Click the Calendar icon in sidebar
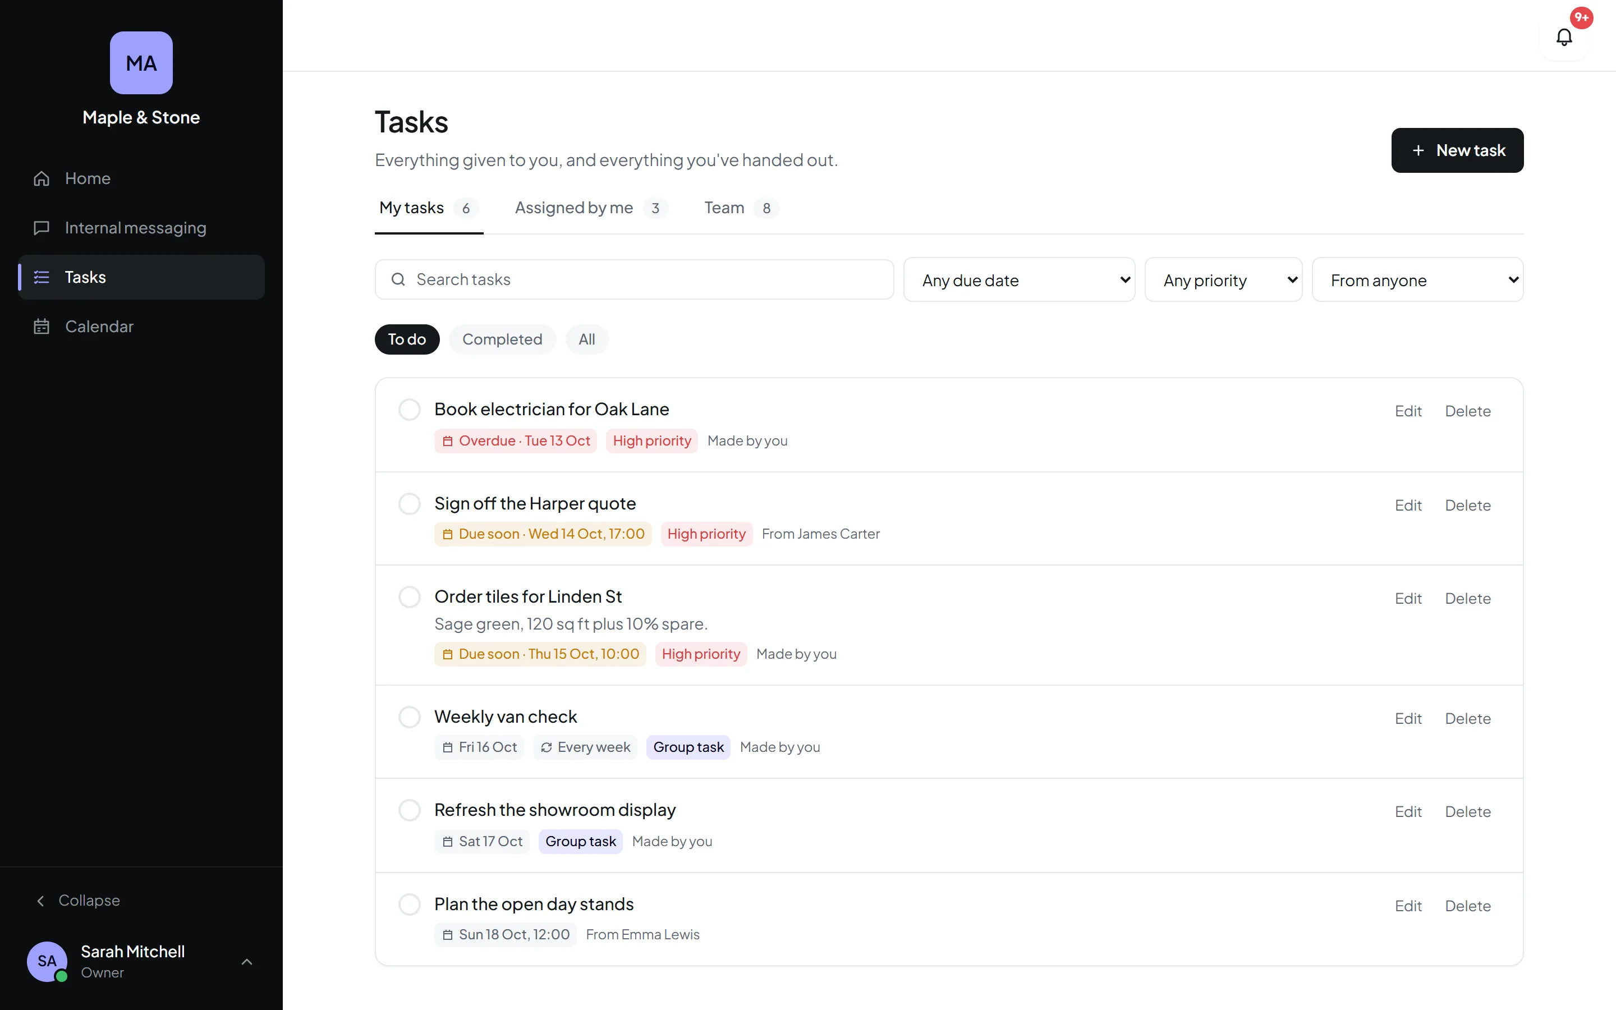Viewport: 1616px width, 1010px height. coord(42,327)
